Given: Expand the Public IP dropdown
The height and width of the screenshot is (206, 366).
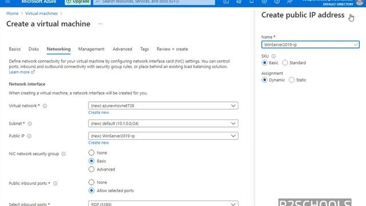Looking at the screenshot, I should 163,136.
